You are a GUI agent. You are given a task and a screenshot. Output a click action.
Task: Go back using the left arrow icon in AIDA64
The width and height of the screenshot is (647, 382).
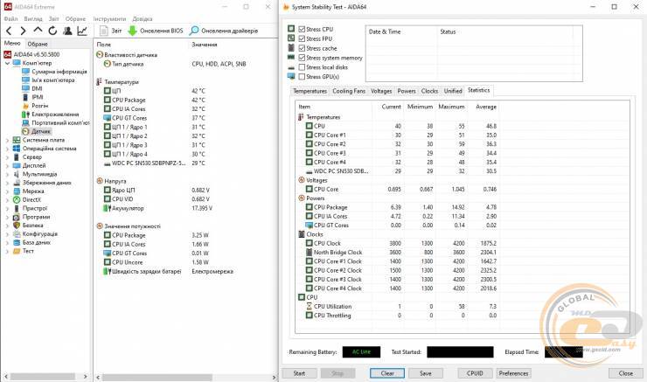pos(9,31)
